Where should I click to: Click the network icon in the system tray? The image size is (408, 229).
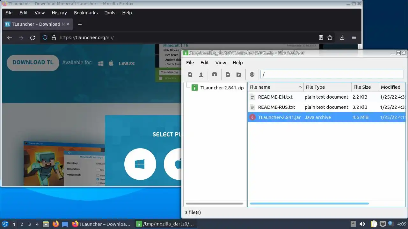pyautogui.click(x=382, y=224)
